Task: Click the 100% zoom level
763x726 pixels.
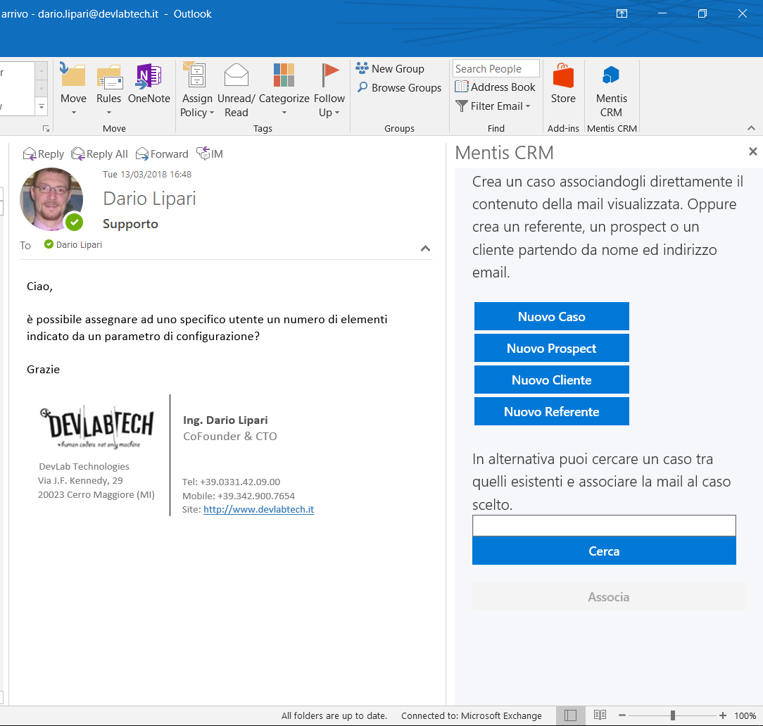Action: [745, 715]
